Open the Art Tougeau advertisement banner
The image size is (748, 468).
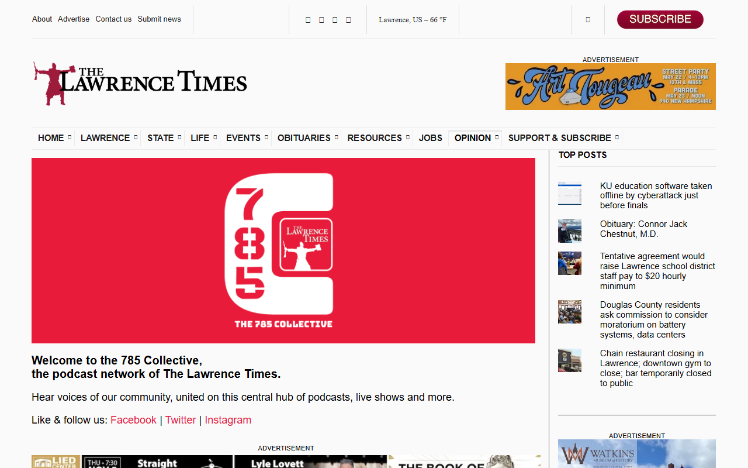tap(611, 87)
